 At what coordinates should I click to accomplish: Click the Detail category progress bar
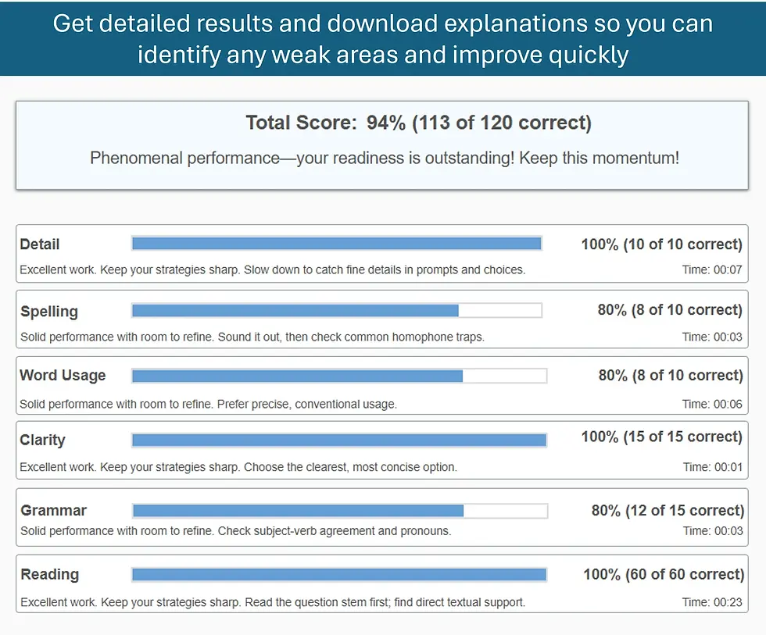(x=336, y=243)
